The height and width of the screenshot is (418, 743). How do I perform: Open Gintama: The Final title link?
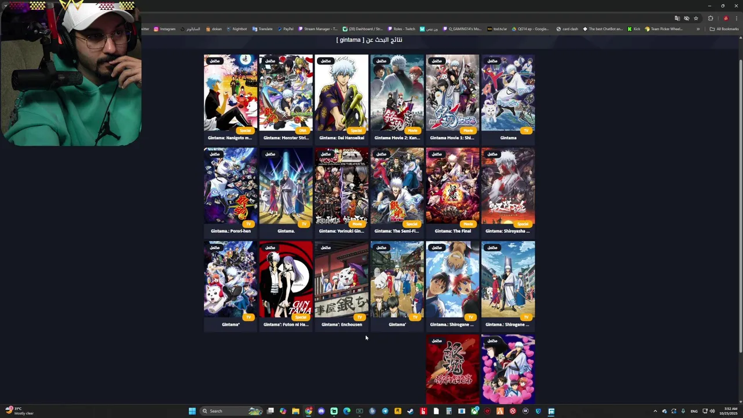(452, 231)
